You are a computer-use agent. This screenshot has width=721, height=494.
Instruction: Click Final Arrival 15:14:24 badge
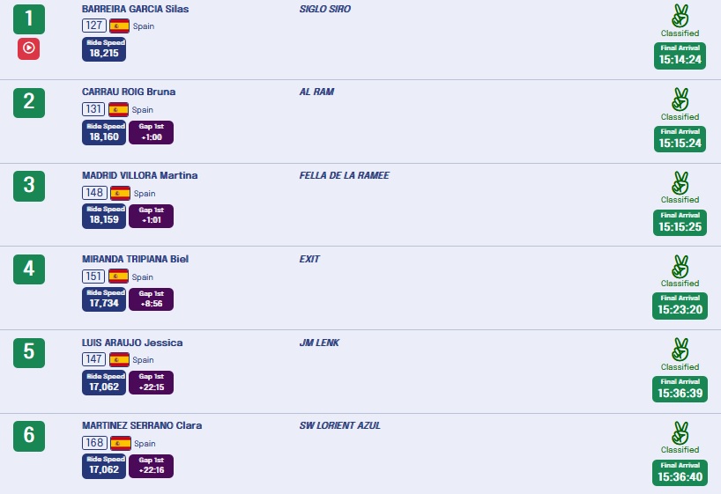pos(680,55)
